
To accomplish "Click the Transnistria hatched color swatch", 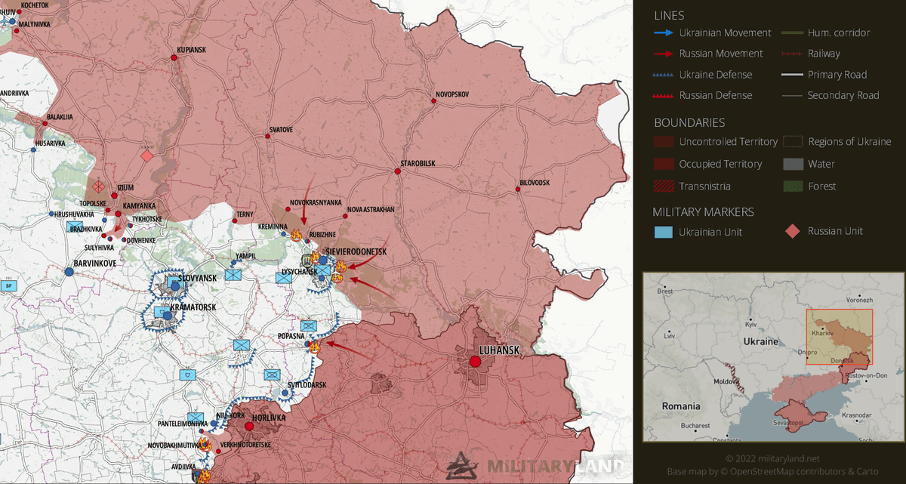I will click(664, 186).
